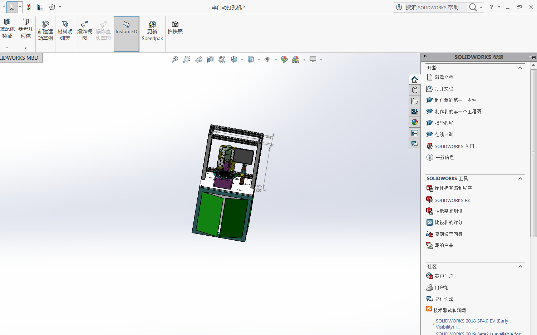Image resolution: width=537 pixels, height=335 pixels.
Task: Open the search type dropdown arrow
Action: [481, 7]
